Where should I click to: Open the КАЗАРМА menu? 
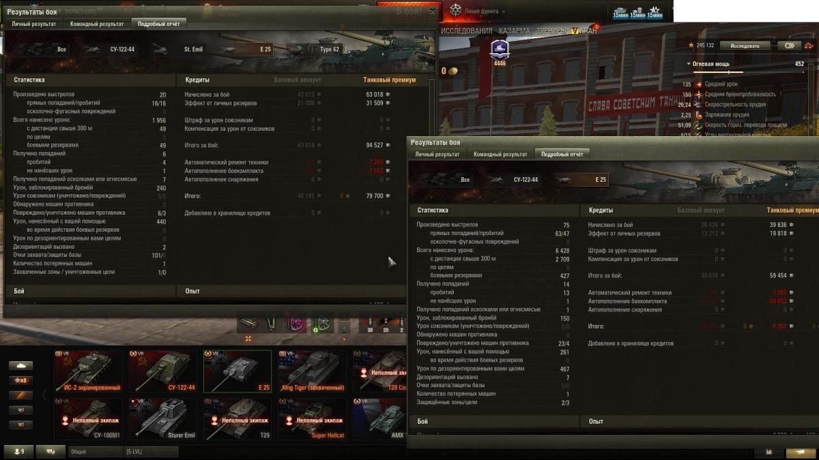pyautogui.click(x=514, y=31)
